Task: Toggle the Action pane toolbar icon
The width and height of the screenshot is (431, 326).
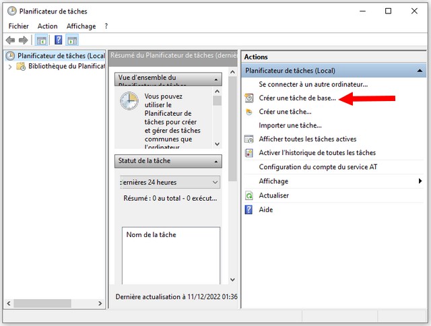Action: click(72, 40)
